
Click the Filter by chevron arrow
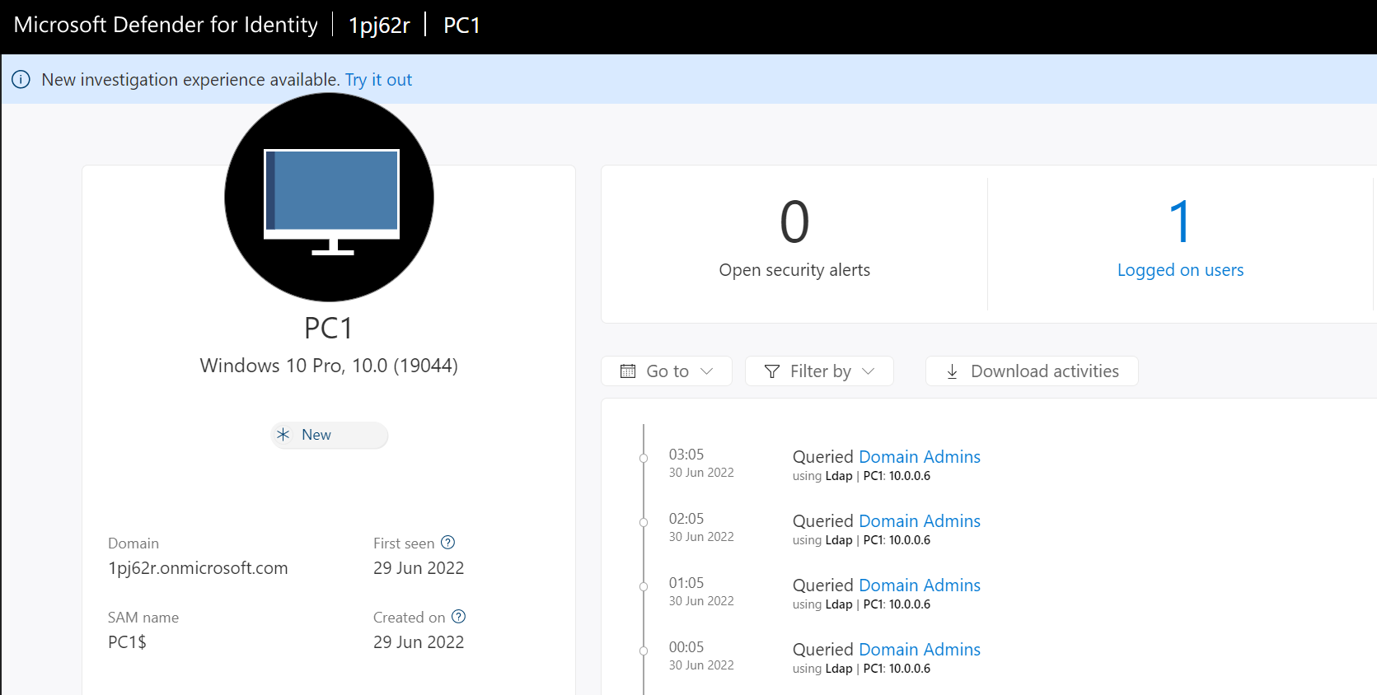[x=868, y=371]
